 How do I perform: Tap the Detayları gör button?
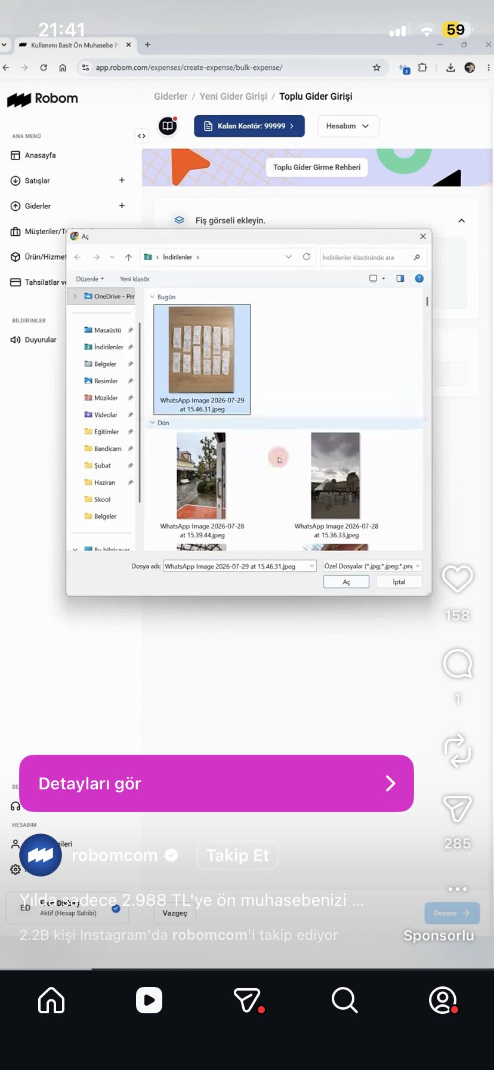pos(217,783)
